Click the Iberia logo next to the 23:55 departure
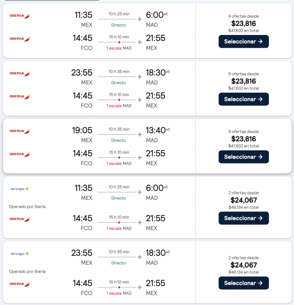Viewport: 294px width, 305px height. click(x=20, y=74)
